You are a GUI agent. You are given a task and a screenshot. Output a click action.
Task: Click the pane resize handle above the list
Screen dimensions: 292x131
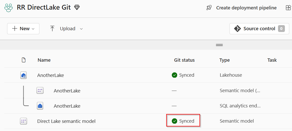(x=219, y=45)
